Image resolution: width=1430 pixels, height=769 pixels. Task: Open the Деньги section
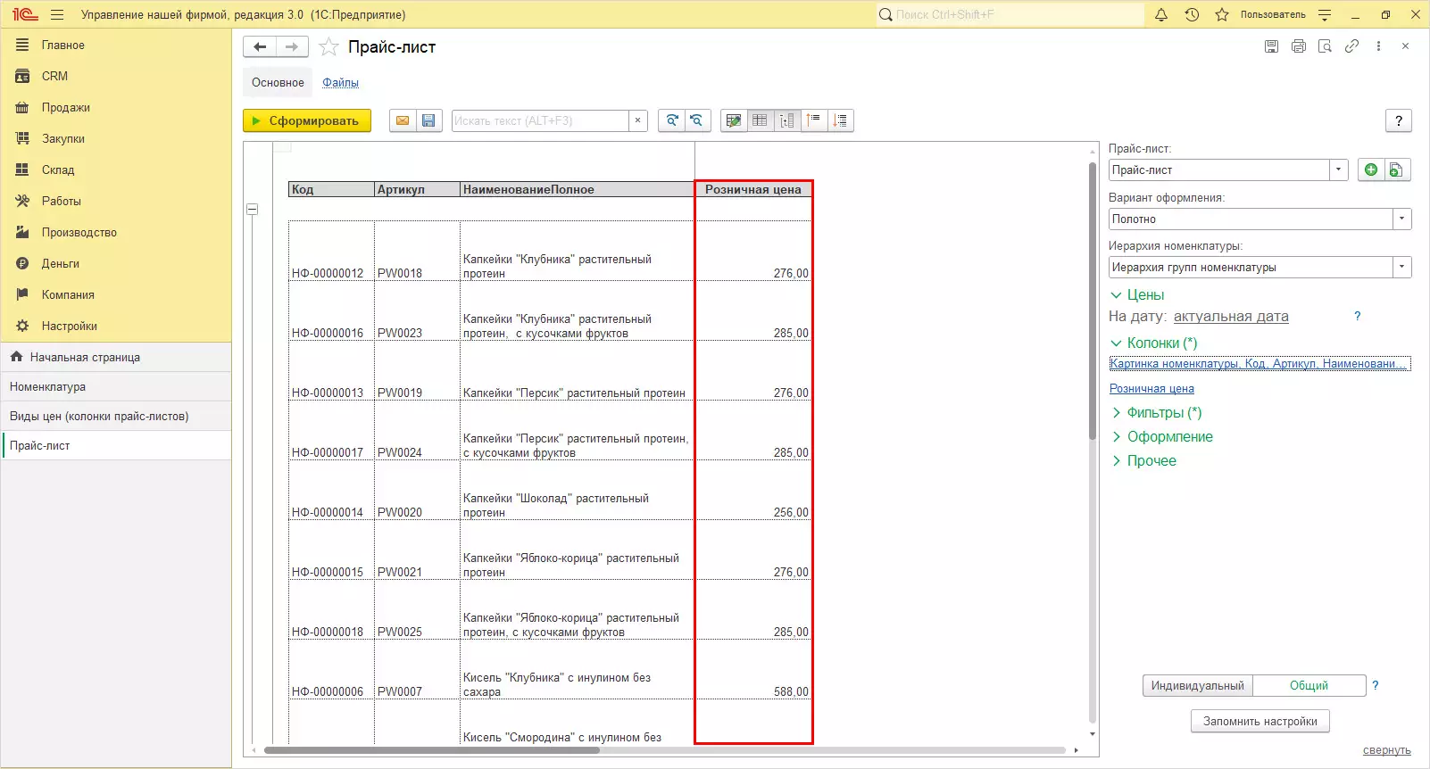coord(116,263)
